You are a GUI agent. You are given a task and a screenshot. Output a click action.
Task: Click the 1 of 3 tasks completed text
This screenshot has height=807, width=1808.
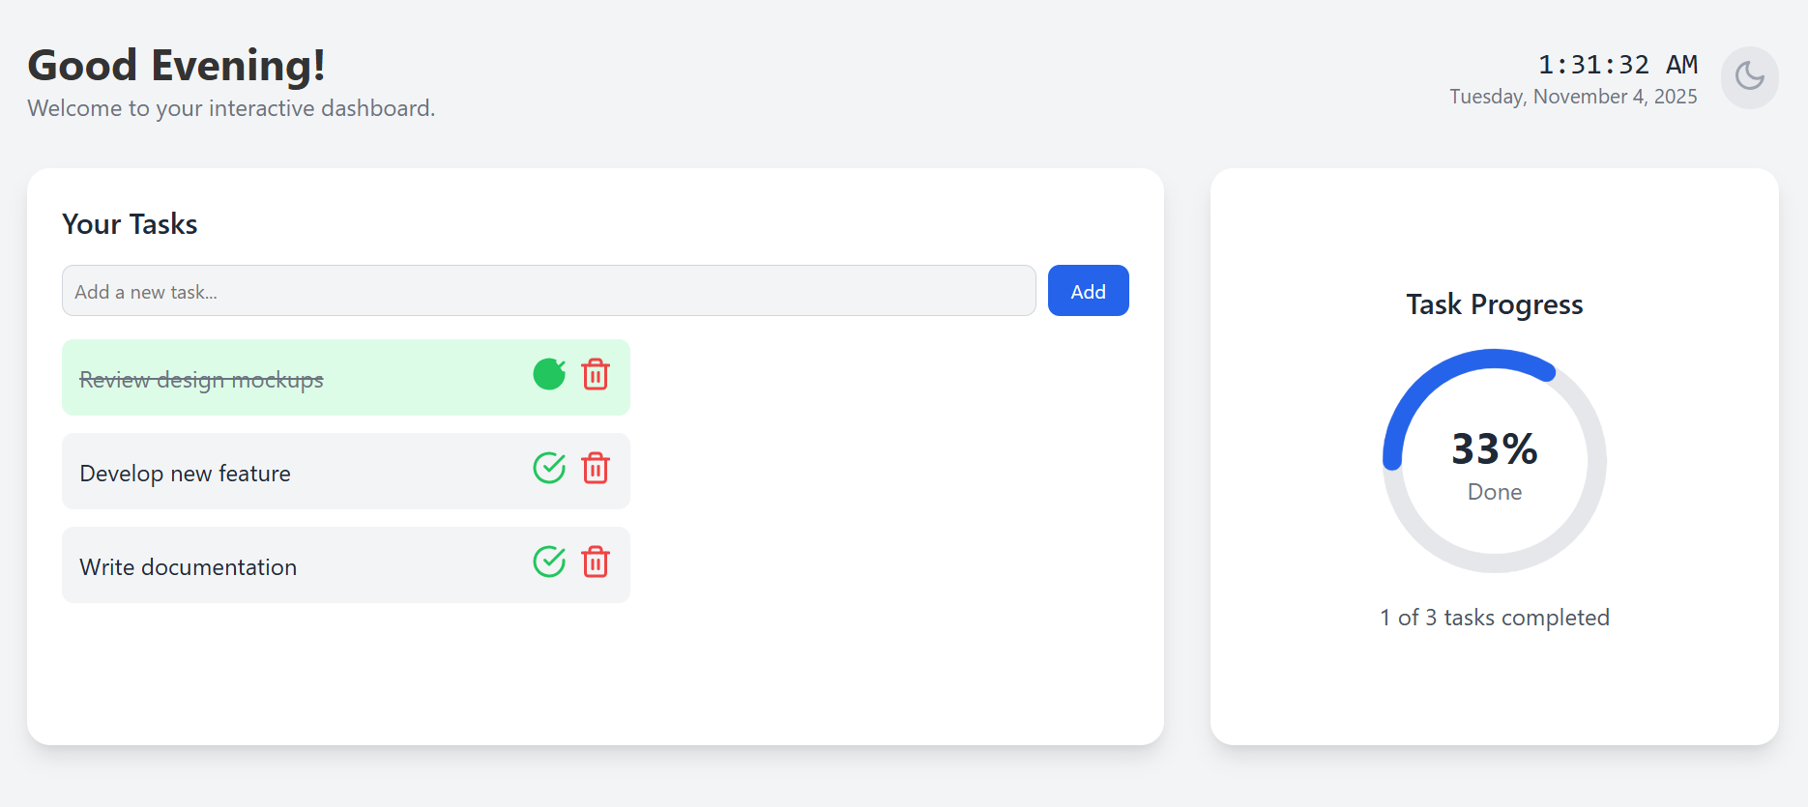[x=1494, y=618]
